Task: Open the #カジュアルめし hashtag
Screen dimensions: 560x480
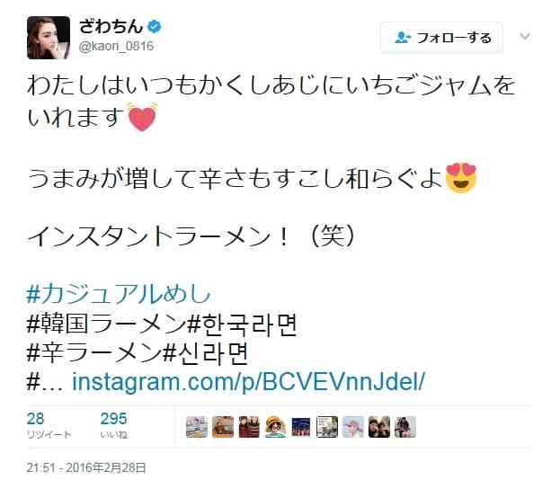Action: click(x=119, y=295)
